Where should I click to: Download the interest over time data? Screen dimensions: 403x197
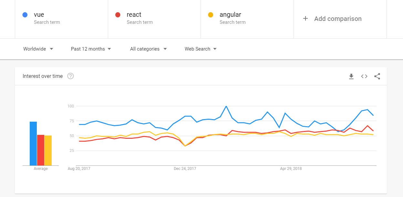[x=351, y=76]
